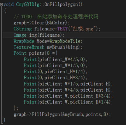Click Point(0,picClient_H*3/4) line
This screenshot has height=125, width=126.
tap(55, 78)
